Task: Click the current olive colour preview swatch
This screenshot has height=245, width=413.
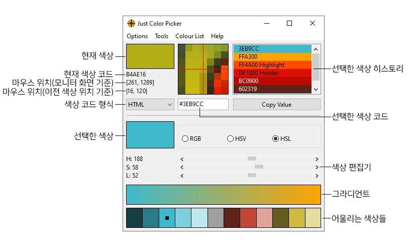Action: [150, 56]
